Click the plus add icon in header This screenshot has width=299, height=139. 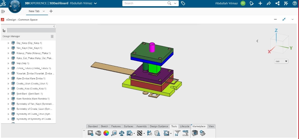click(260, 3)
